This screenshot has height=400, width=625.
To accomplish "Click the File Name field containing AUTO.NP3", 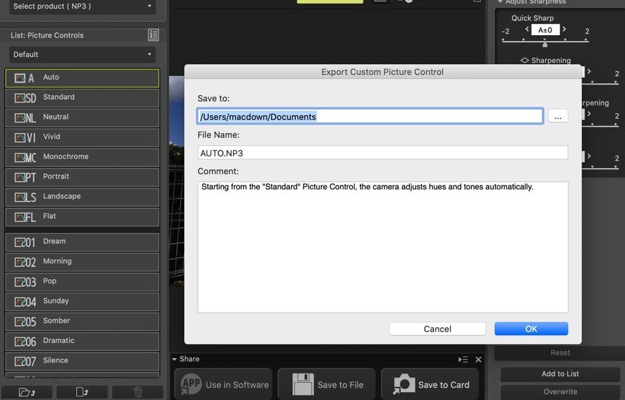I will [x=382, y=152].
